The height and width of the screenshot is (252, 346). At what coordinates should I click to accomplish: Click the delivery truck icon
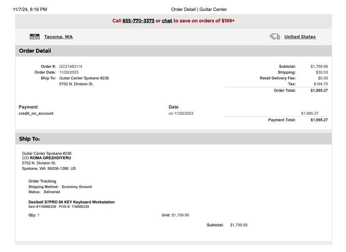pos(275,37)
